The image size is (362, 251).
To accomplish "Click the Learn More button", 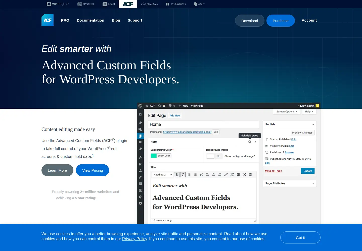I will pyautogui.click(x=57, y=170).
